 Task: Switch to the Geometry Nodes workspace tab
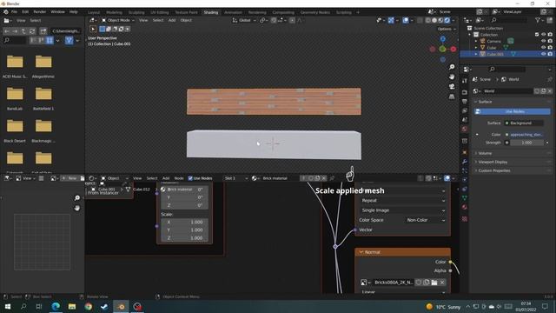[314, 12]
